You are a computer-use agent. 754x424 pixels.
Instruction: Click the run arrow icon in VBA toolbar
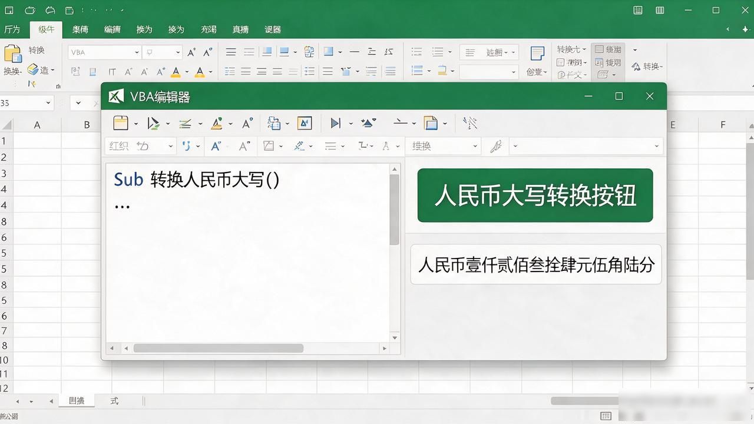154,123
